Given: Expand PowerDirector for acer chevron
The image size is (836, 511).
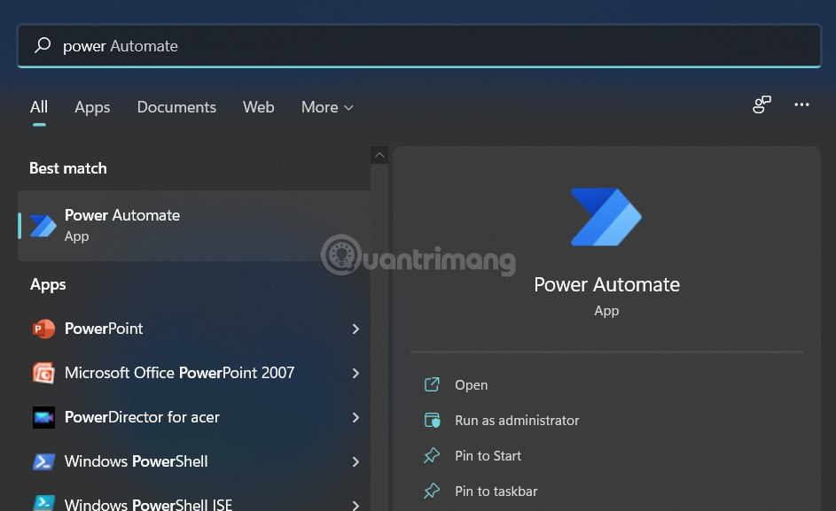Looking at the screenshot, I should click(x=355, y=417).
